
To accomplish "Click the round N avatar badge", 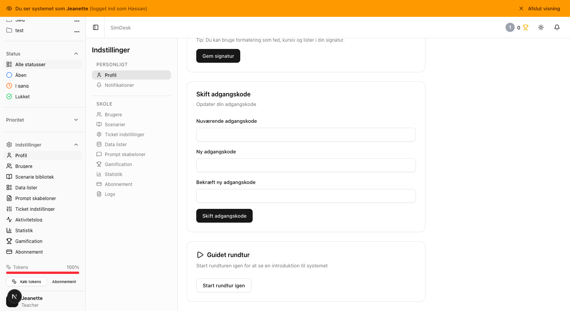I will click(15, 296).
